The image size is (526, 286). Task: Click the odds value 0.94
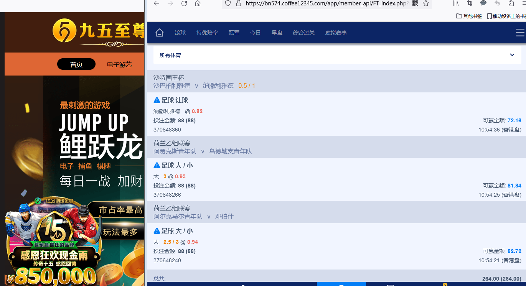coord(193,242)
